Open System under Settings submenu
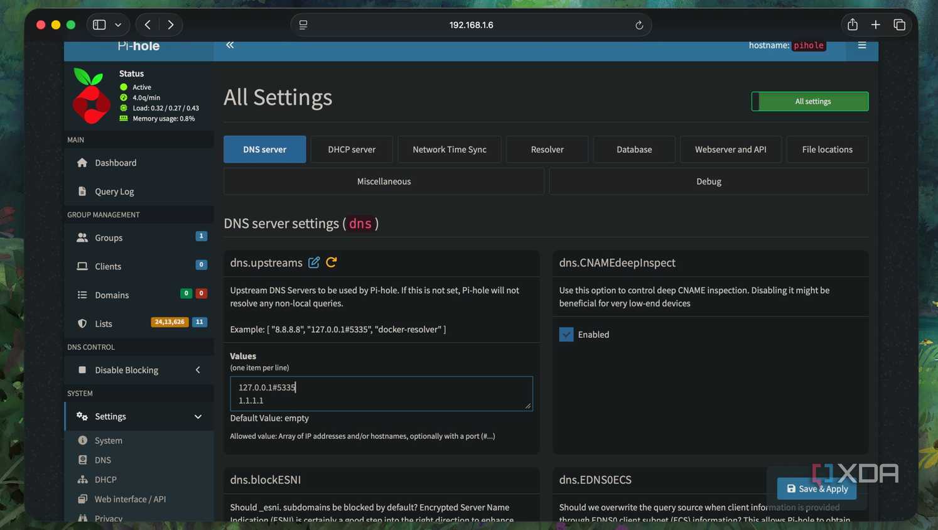 click(x=139, y=441)
